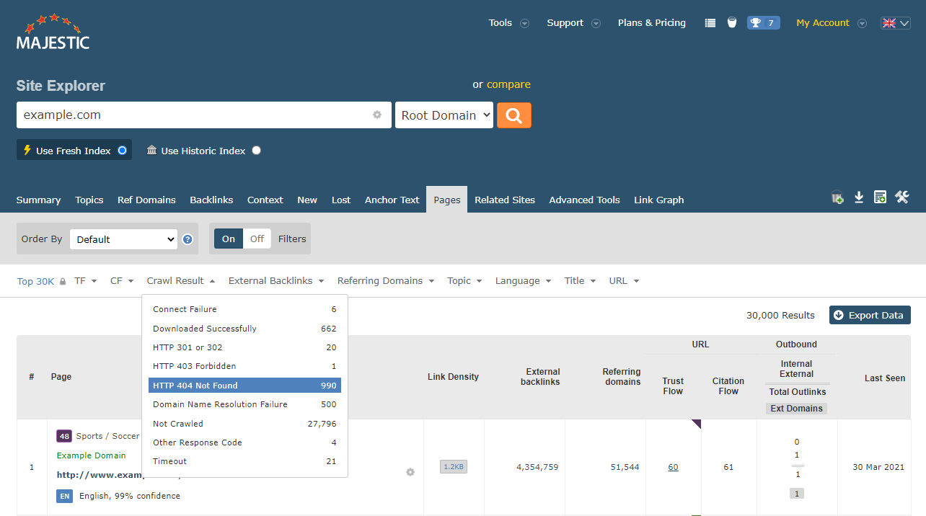
Task: Open the Order By Default dropdown
Action: [123, 239]
